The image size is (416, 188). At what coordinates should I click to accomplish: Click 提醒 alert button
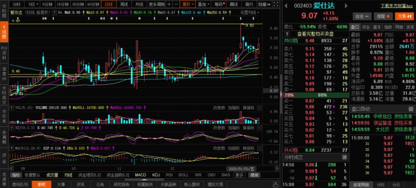tap(383, 16)
